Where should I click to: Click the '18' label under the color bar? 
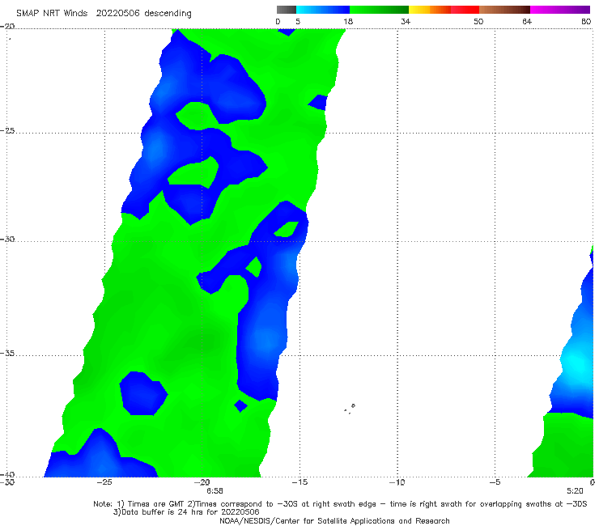[348, 22]
